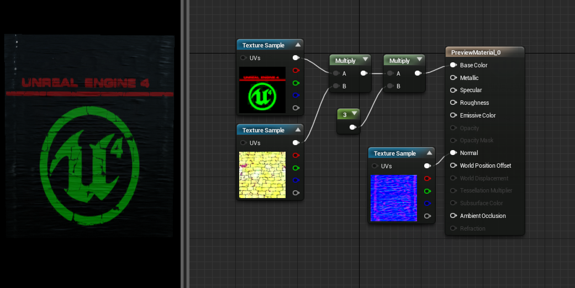Click red output pin of normal map Texture Sample
Image resolution: width=575 pixels, height=288 pixels.
pos(427,178)
